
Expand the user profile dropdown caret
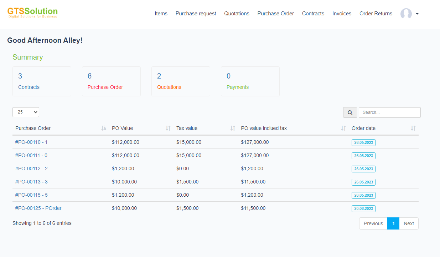coord(417,14)
